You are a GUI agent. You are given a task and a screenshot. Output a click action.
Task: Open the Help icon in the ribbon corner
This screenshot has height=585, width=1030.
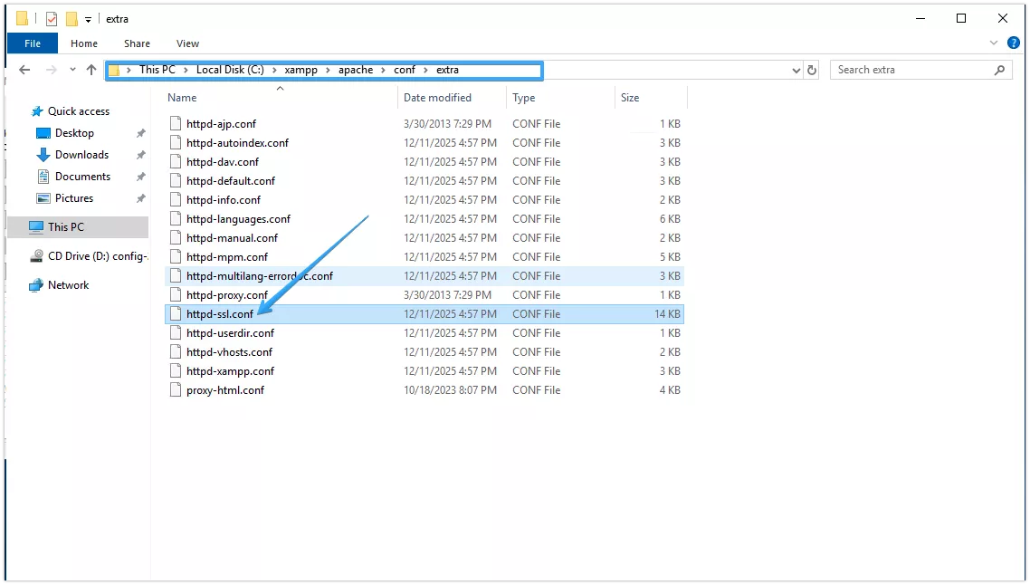tap(1014, 42)
